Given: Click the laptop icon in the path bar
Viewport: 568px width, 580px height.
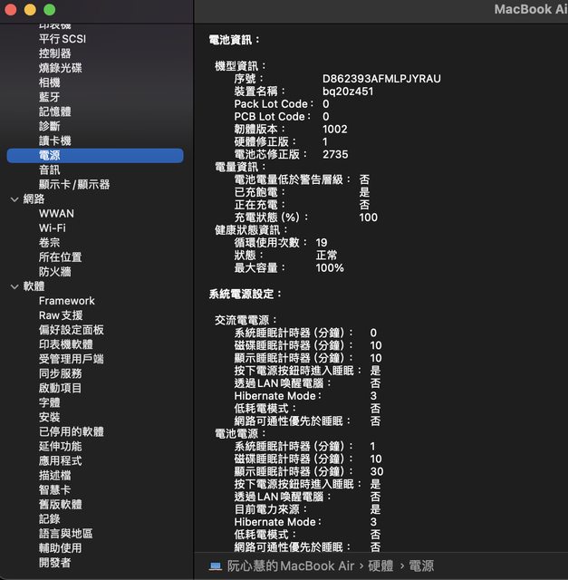Looking at the screenshot, I should click(216, 566).
